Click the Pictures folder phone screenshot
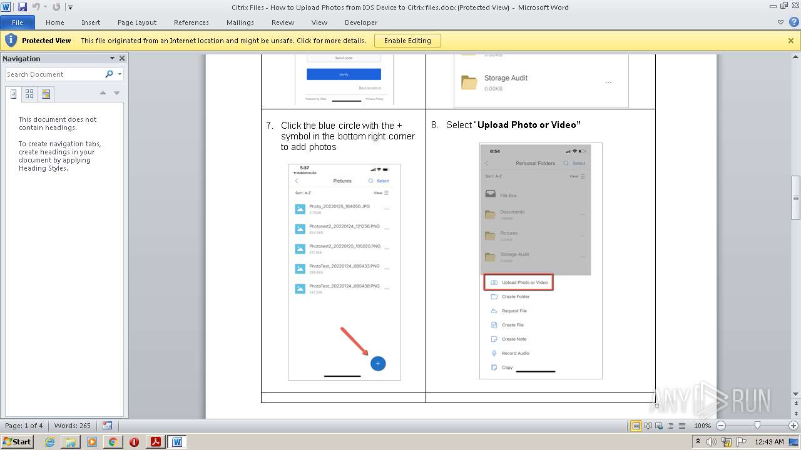The image size is (801, 450). click(344, 272)
